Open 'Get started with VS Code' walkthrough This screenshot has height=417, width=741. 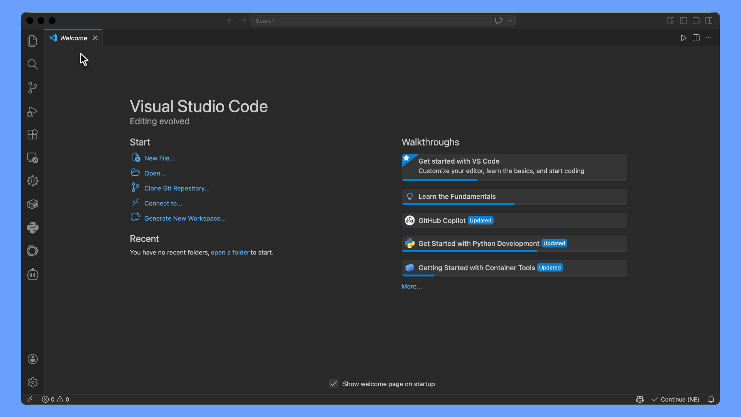coord(514,167)
